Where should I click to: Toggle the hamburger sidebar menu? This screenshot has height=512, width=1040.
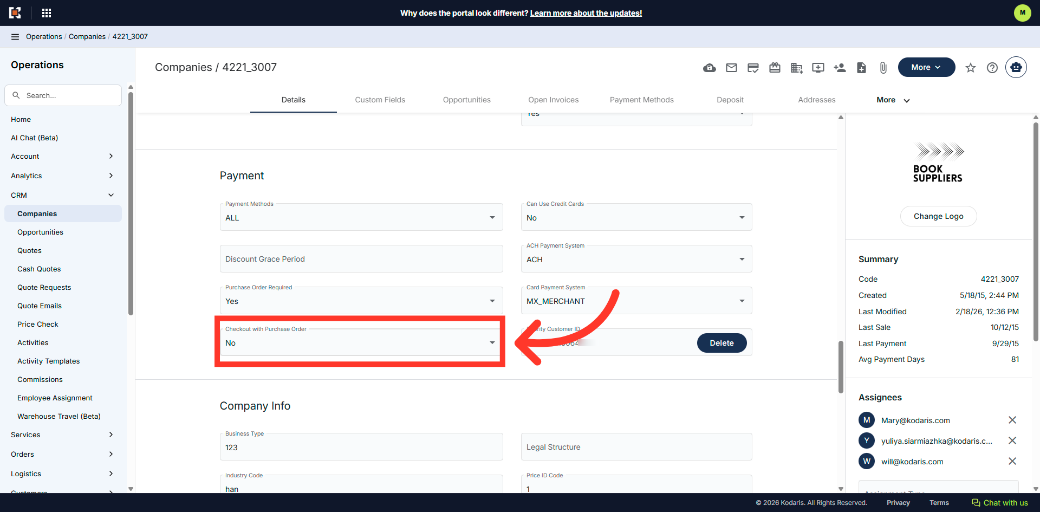tap(15, 37)
